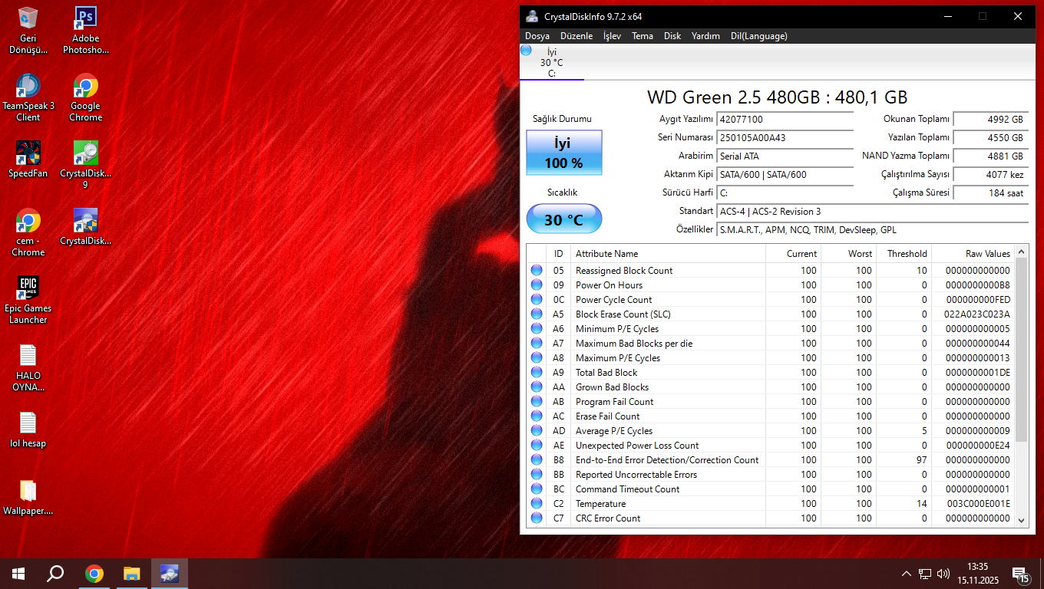Open TeamSpeak 3 Client desktop shortcut
The image size is (1044, 589).
[28, 97]
